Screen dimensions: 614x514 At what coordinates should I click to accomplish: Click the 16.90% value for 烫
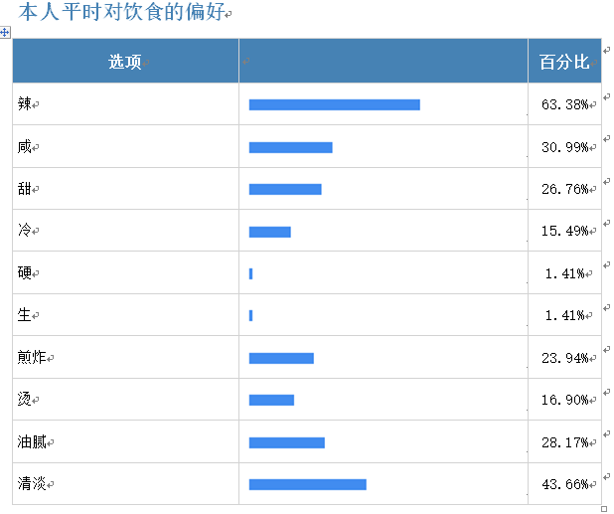click(564, 400)
